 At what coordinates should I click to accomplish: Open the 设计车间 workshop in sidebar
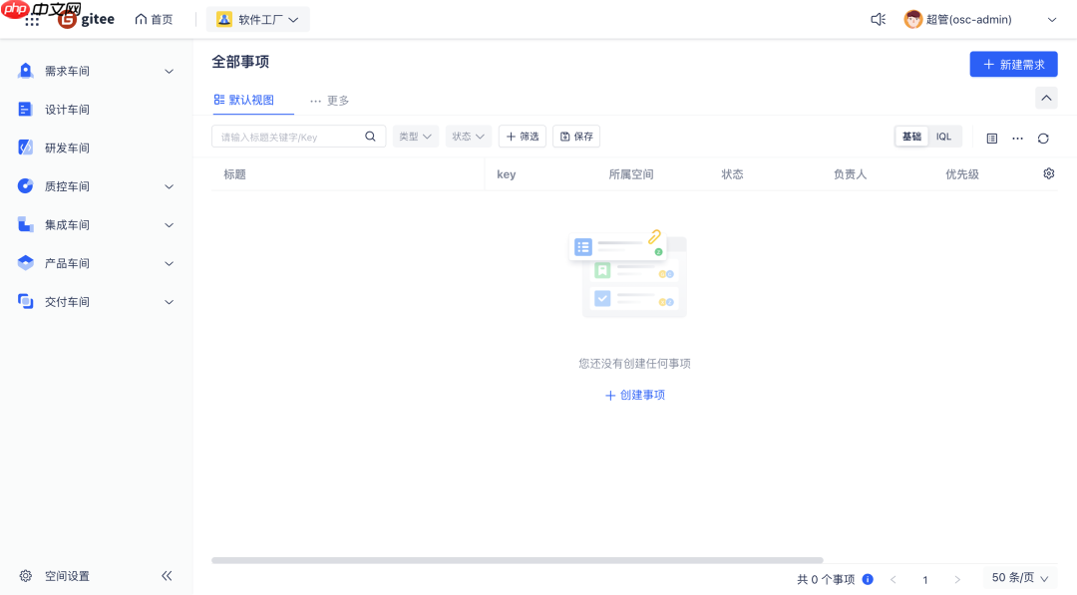click(24, 109)
